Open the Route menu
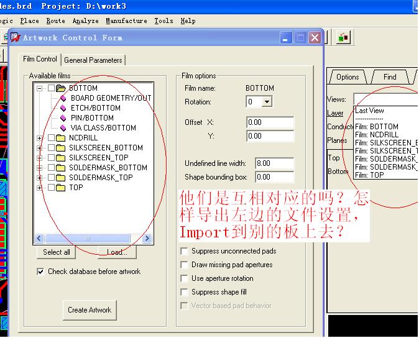419x338 pixels. click(x=55, y=21)
